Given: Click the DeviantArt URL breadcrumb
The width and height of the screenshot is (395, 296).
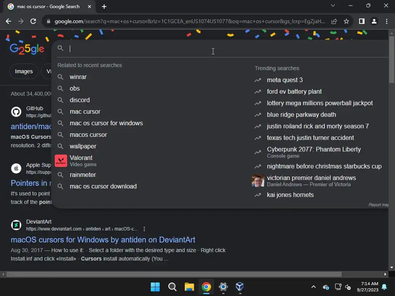Looking at the screenshot, I should [x=82, y=229].
